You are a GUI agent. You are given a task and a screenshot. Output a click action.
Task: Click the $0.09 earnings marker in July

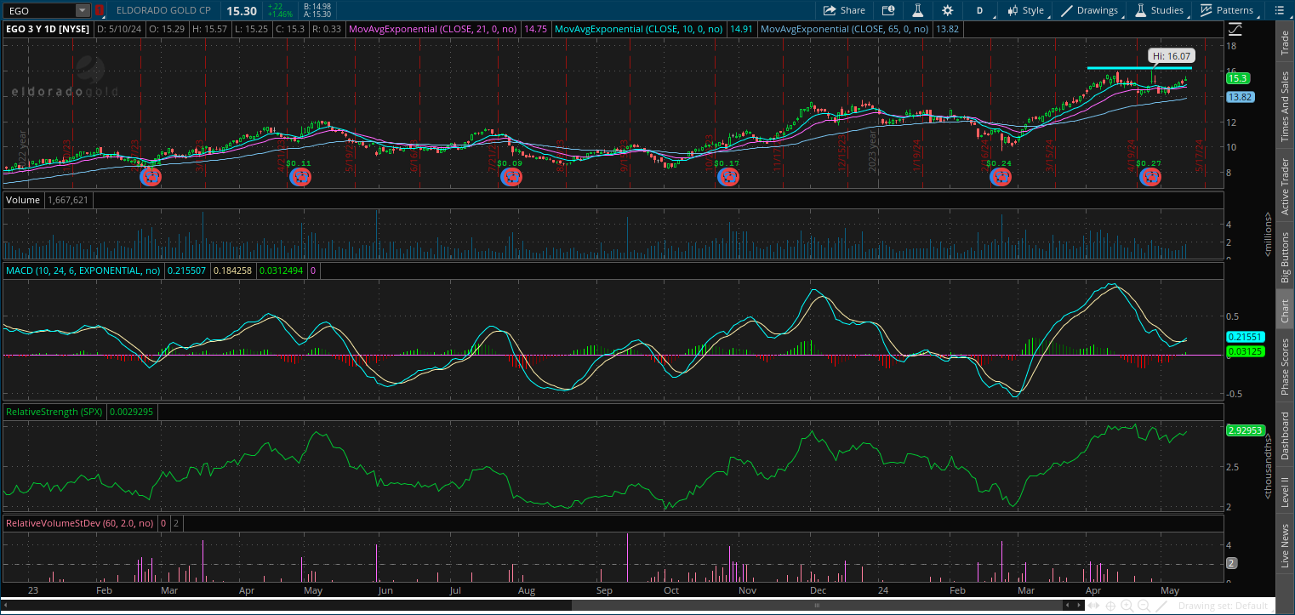point(511,177)
